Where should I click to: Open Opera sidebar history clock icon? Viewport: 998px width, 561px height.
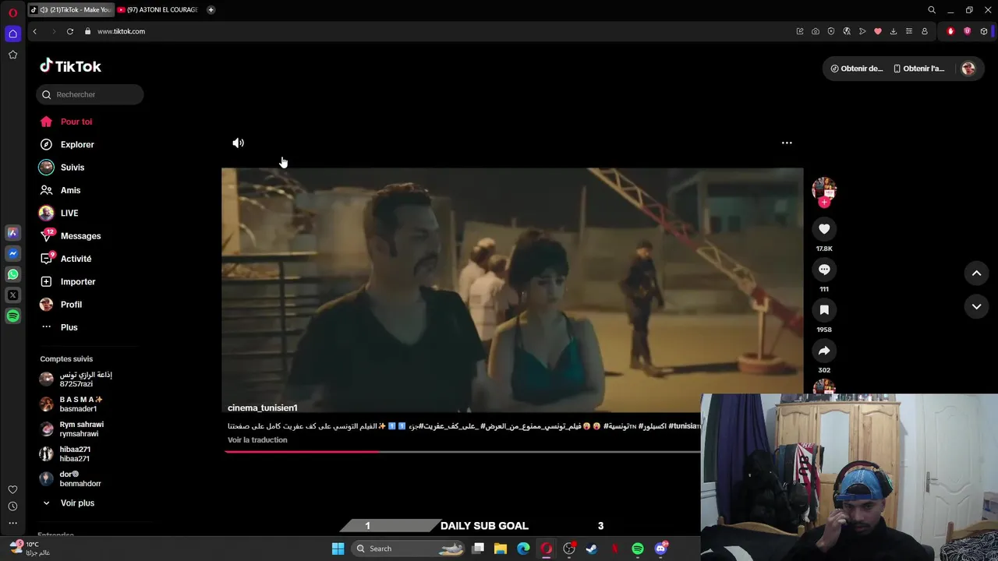[x=12, y=506]
